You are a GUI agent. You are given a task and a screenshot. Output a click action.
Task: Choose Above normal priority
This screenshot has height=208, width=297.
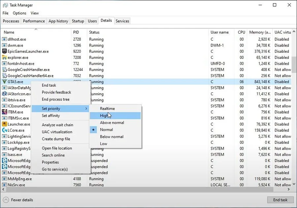click(115, 123)
